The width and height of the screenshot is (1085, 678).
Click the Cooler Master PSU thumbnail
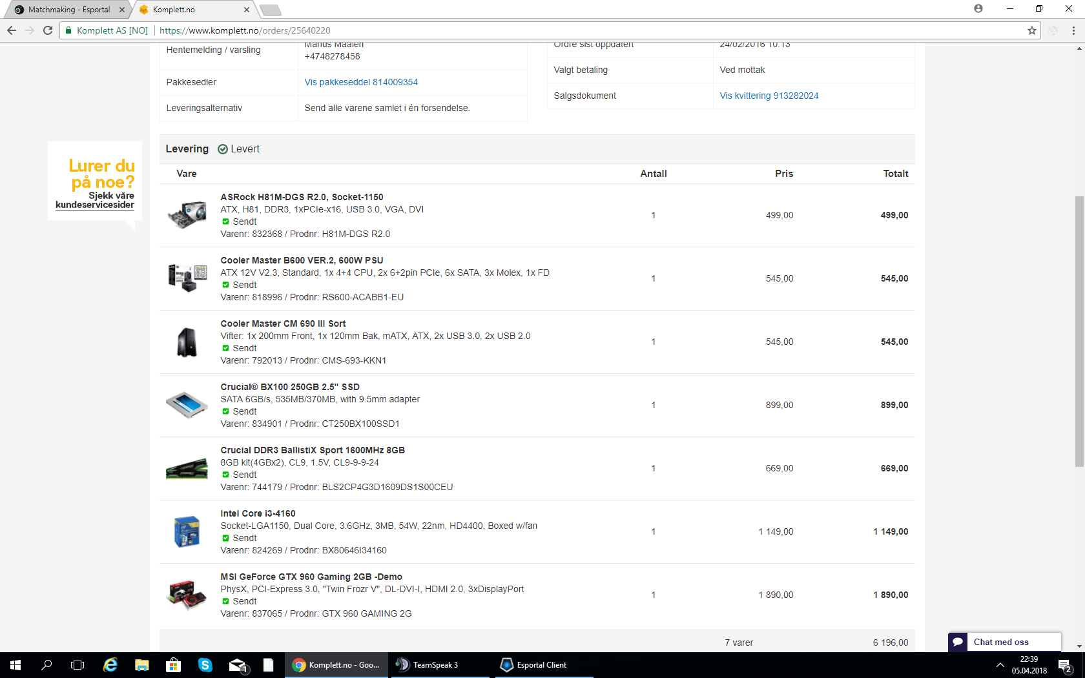[x=187, y=278]
